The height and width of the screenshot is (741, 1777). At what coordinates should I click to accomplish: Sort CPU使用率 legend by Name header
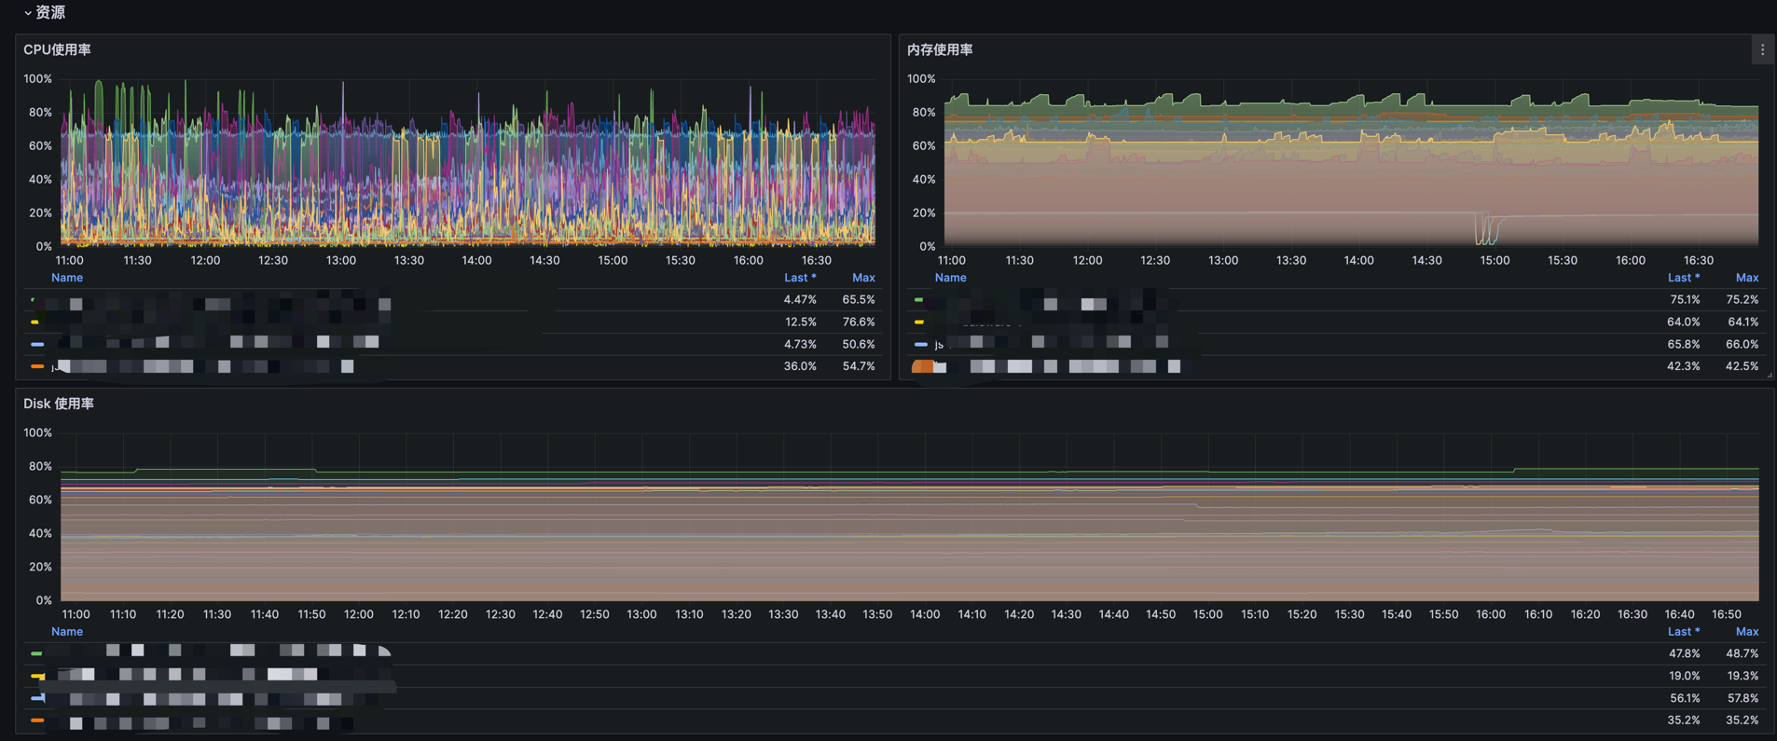pyautogui.click(x=67, y=278)
